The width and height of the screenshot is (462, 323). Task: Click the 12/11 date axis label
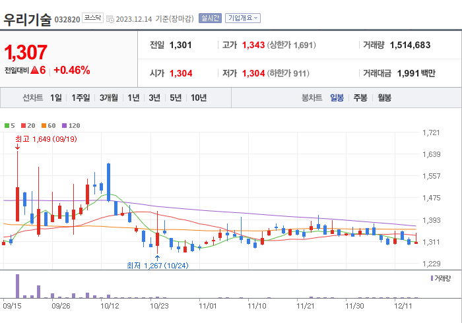(403, 306)
